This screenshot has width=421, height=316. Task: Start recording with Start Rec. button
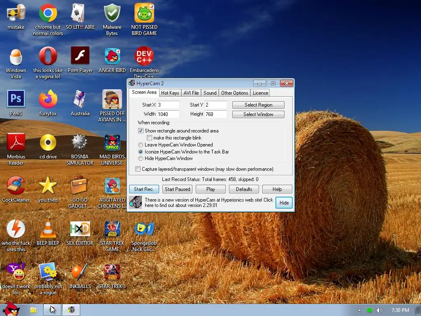point(144,189)
